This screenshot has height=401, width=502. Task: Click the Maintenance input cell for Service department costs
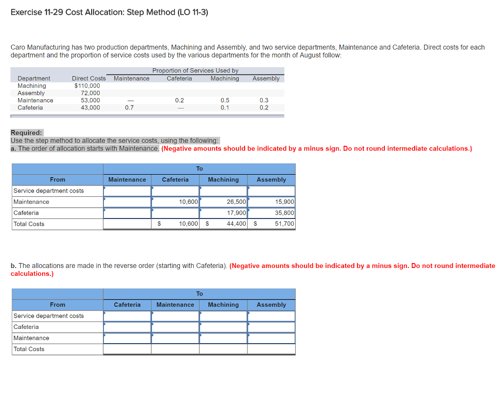pyautogui.click(x=126, y=190)
